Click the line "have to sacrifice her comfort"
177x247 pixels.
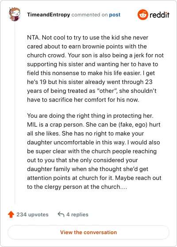click(83, 100)
